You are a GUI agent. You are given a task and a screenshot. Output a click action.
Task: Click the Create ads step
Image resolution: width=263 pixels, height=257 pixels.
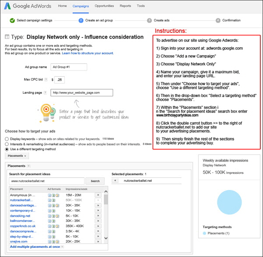tap(161, 21)
